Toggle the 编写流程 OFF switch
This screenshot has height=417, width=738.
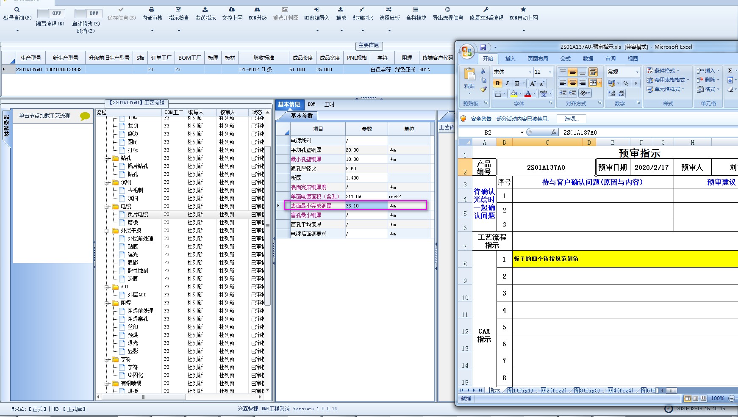(x=50, y=13)
